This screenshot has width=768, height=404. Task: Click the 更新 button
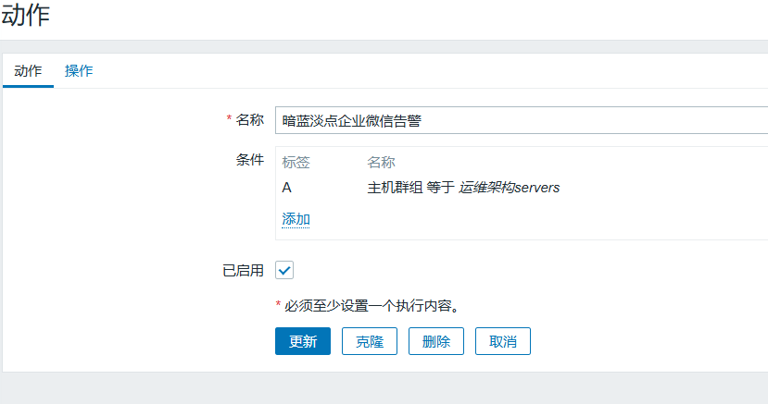click(x=303, y=341)
